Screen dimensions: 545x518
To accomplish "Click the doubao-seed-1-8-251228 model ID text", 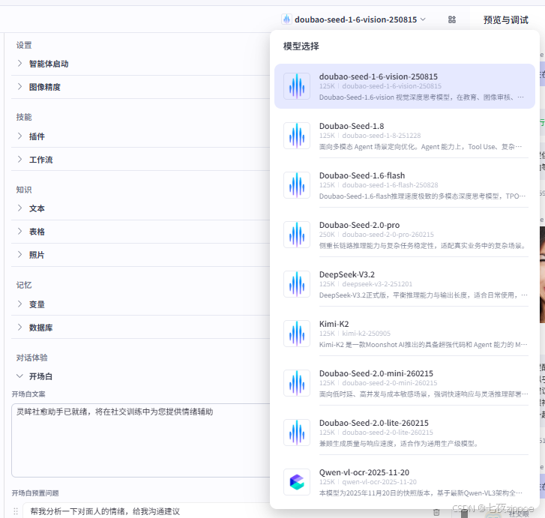I will [382, 136].
